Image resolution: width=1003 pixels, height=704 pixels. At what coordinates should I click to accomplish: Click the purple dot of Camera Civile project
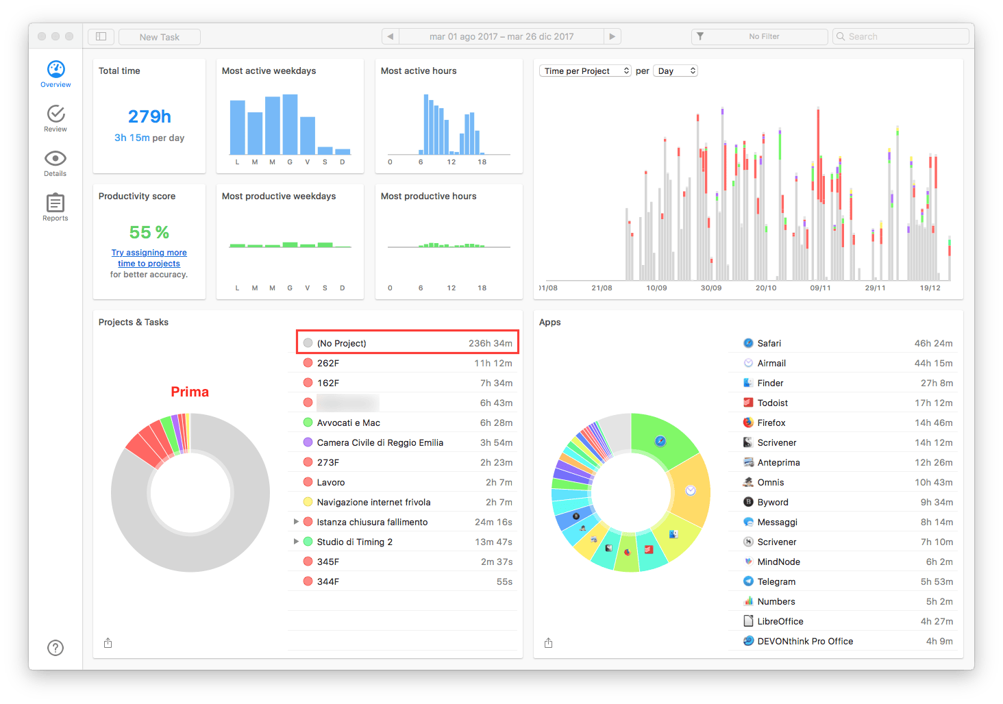click(x=308, y=442)
